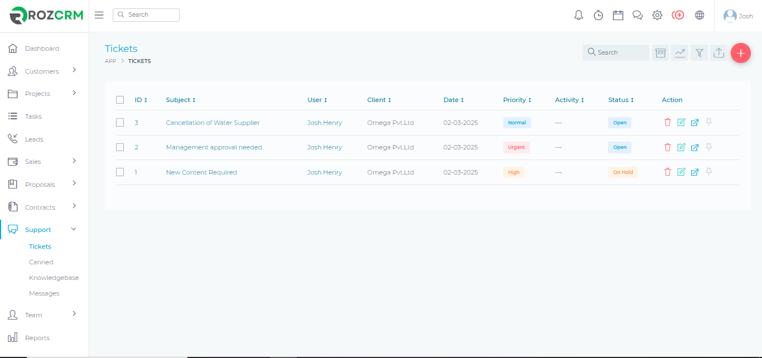
Task: Open the timer stopwatch icon
Action: click(598, 16)
